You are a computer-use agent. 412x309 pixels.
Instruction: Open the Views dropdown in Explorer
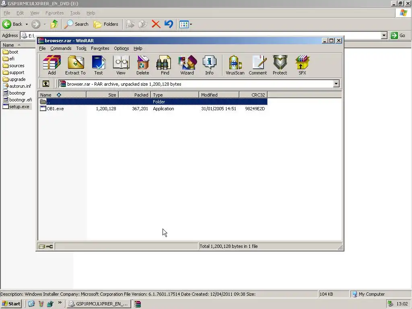tap(185, 25)
